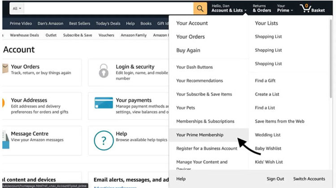Click into the search input field

coord(109,8)
